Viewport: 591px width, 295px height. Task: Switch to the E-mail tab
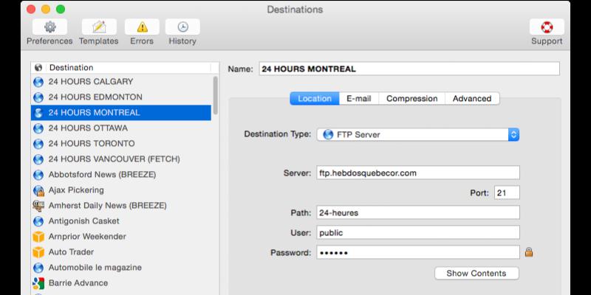tap(359, 99)
